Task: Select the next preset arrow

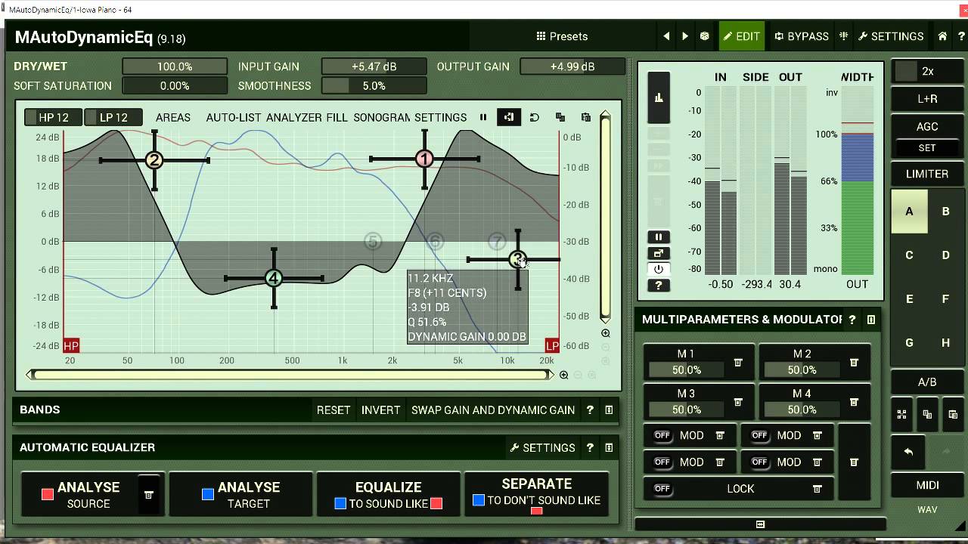Action: coord(685,36)
